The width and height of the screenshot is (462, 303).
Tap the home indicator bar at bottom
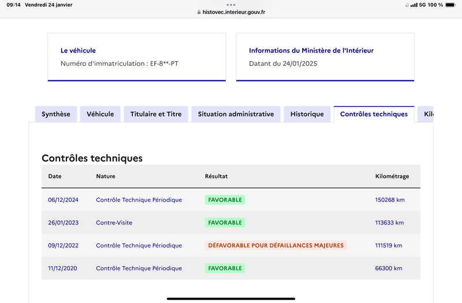(231, 298)
